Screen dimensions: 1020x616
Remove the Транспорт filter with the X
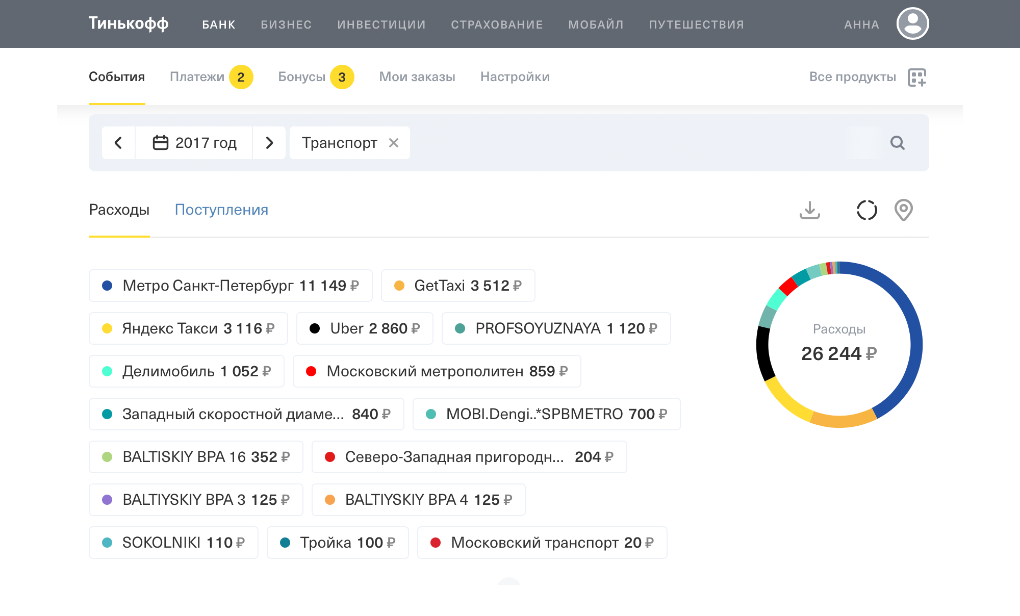[393, 143]
